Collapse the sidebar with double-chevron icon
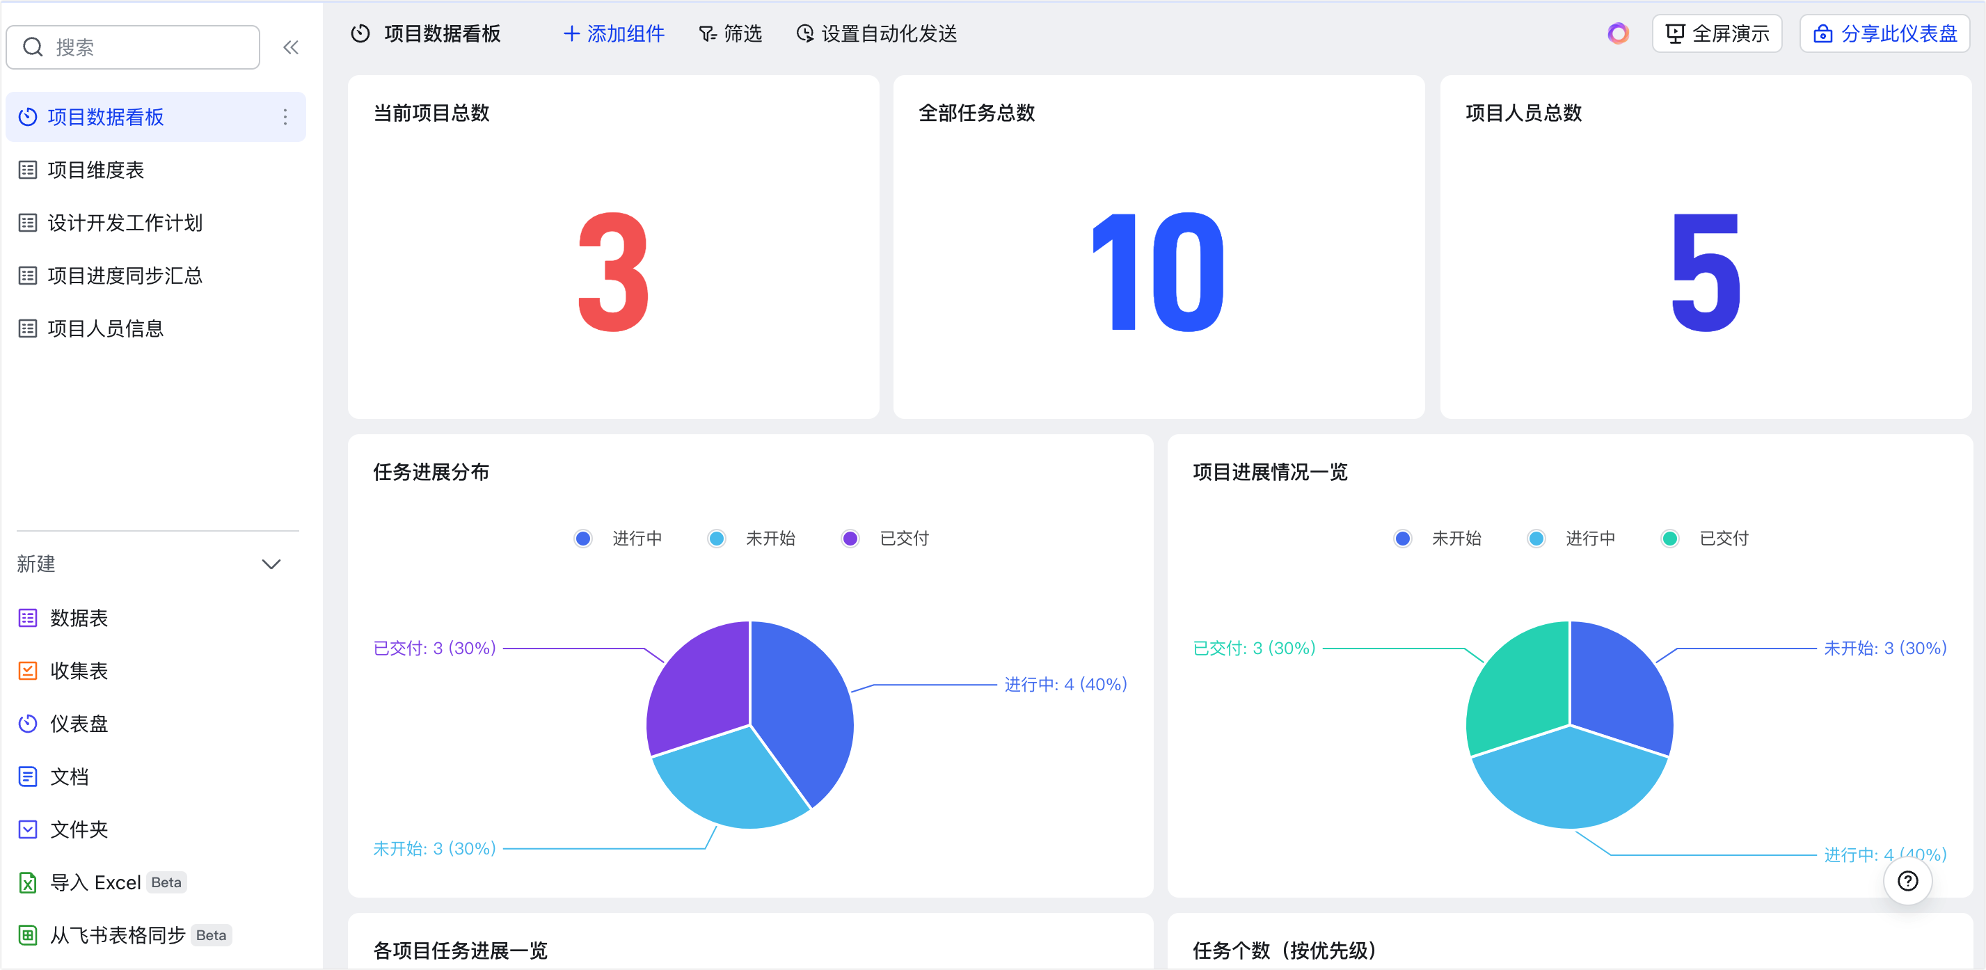Image resolution: width=1986 pixels, height=970 pixels. click(291, 47)
